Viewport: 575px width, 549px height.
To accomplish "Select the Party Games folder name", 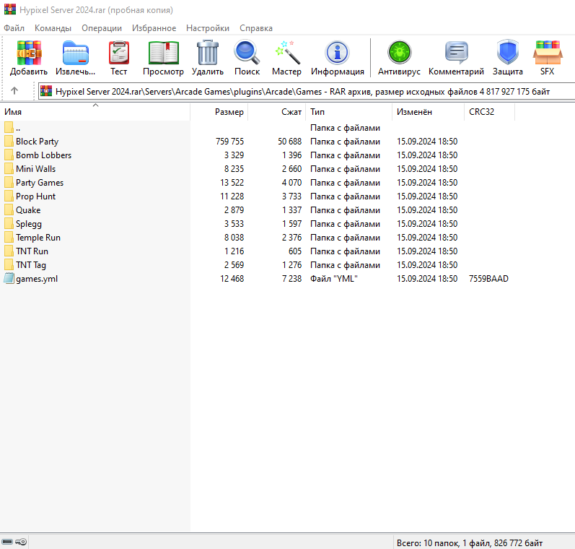I will pyautogui.click(x=40, y=183).
